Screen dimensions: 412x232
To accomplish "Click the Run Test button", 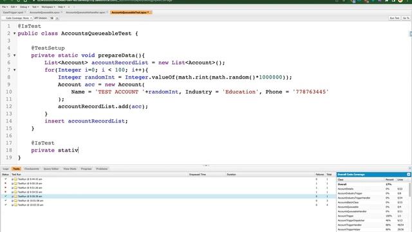I will [x=395, y=18].
